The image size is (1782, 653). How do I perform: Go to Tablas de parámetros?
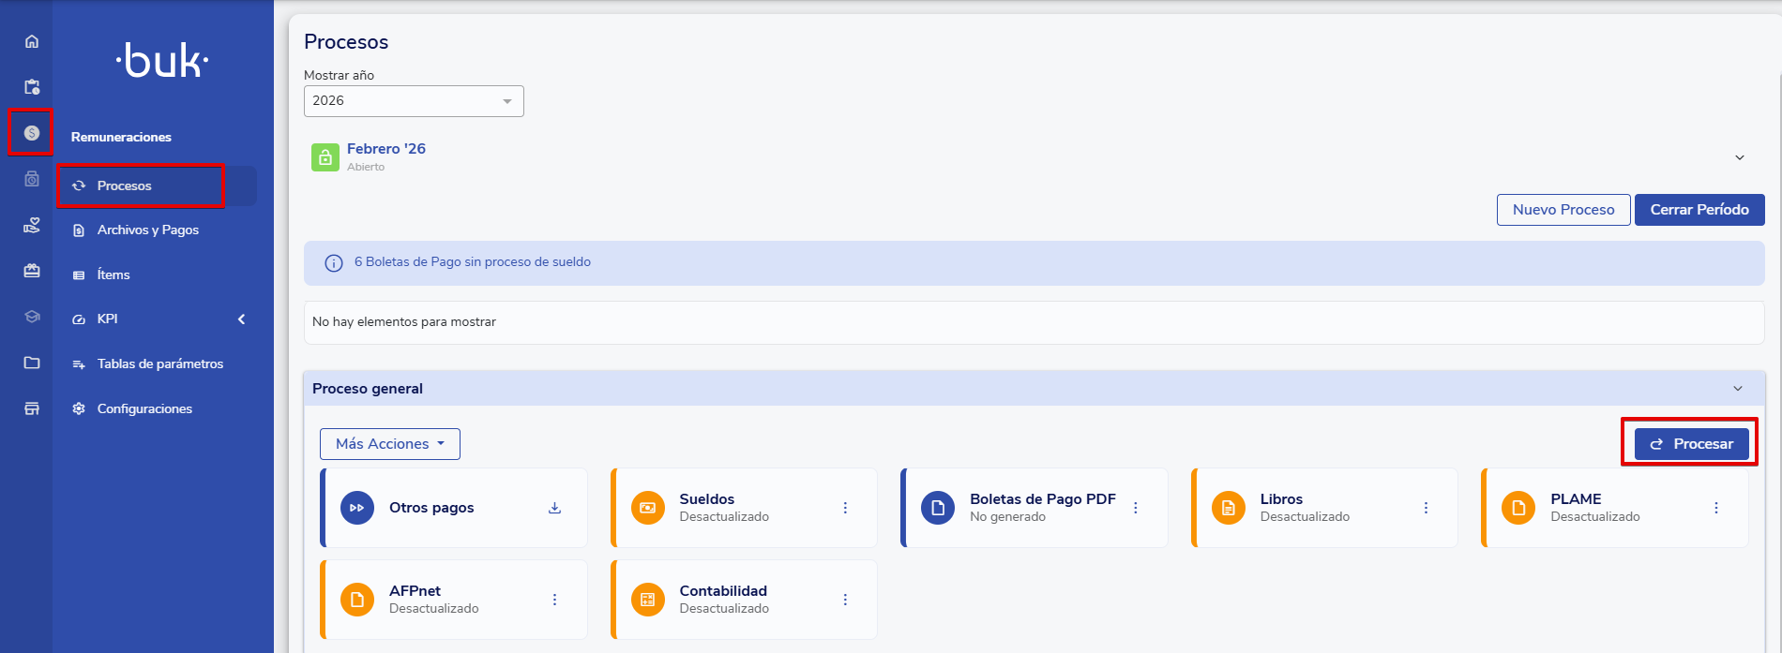coord(159,364)
